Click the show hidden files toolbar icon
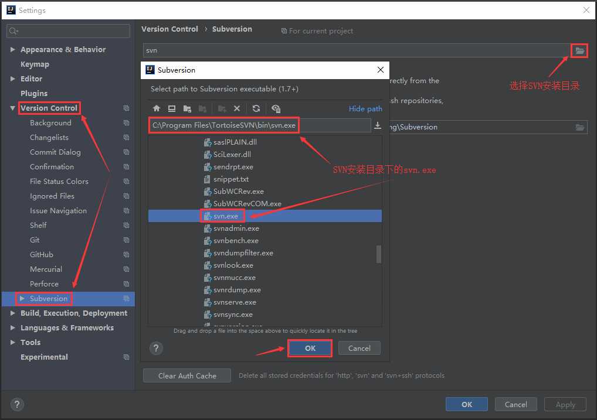 click(x=276, y=108)
